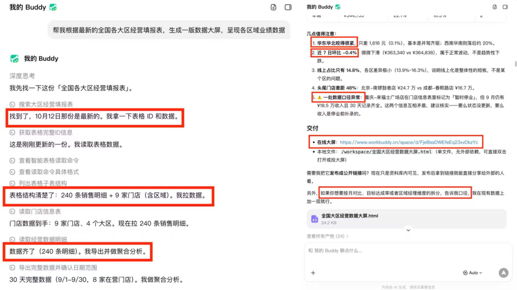Click the step icon for 获取表格完整ID信息
The width and height of the screenshot is (517, 290).
12,132
